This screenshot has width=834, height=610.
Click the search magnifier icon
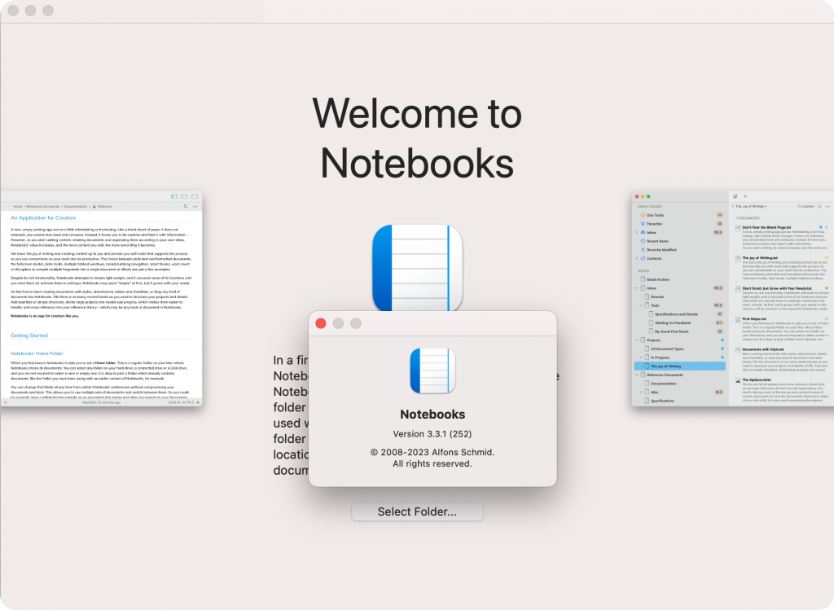[819, 206]
